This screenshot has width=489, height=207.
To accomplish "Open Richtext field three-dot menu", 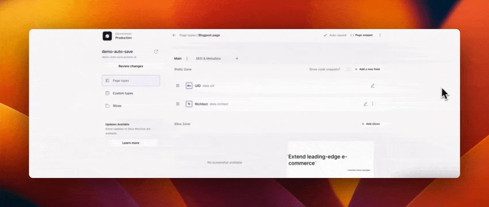I will (373, 104).
